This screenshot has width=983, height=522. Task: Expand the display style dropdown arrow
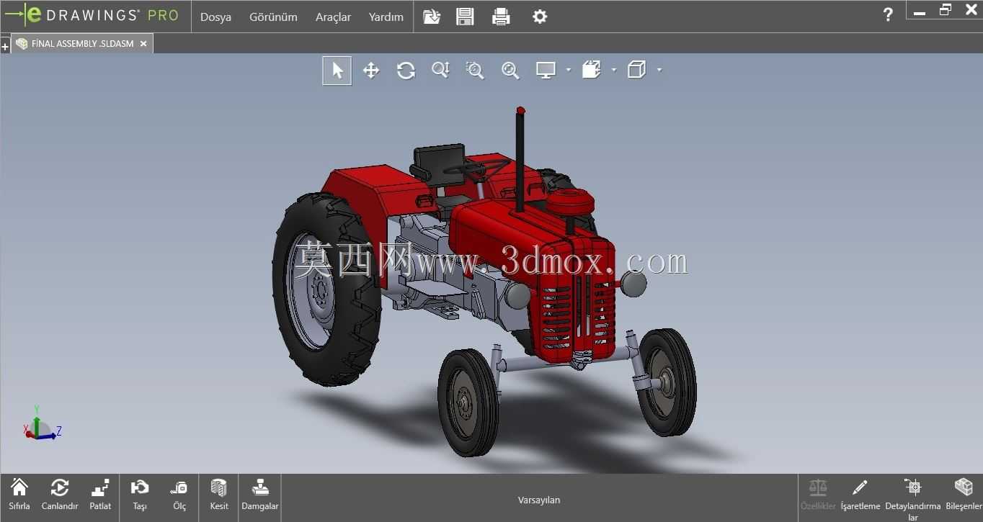point(659,70)
